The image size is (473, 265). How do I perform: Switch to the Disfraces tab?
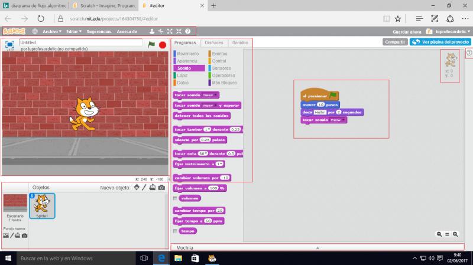tap(214, 42)
